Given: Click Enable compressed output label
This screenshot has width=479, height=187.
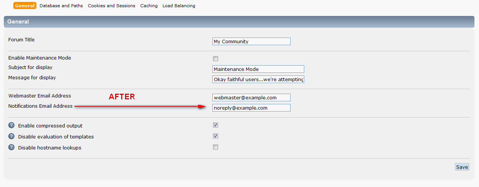Looking at the screenshot, I should pos(50,126).
